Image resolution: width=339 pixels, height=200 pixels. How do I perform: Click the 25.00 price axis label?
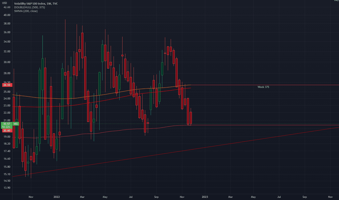pos(7,92)
